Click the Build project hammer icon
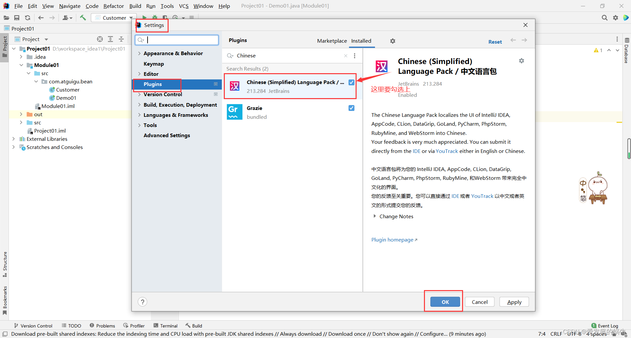Viewport: 631px width, 338px height. [x=83, y=18]
